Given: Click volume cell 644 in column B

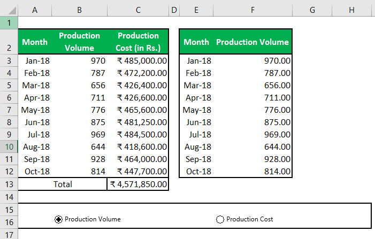Looking at the screenshot, I should 79,147.
